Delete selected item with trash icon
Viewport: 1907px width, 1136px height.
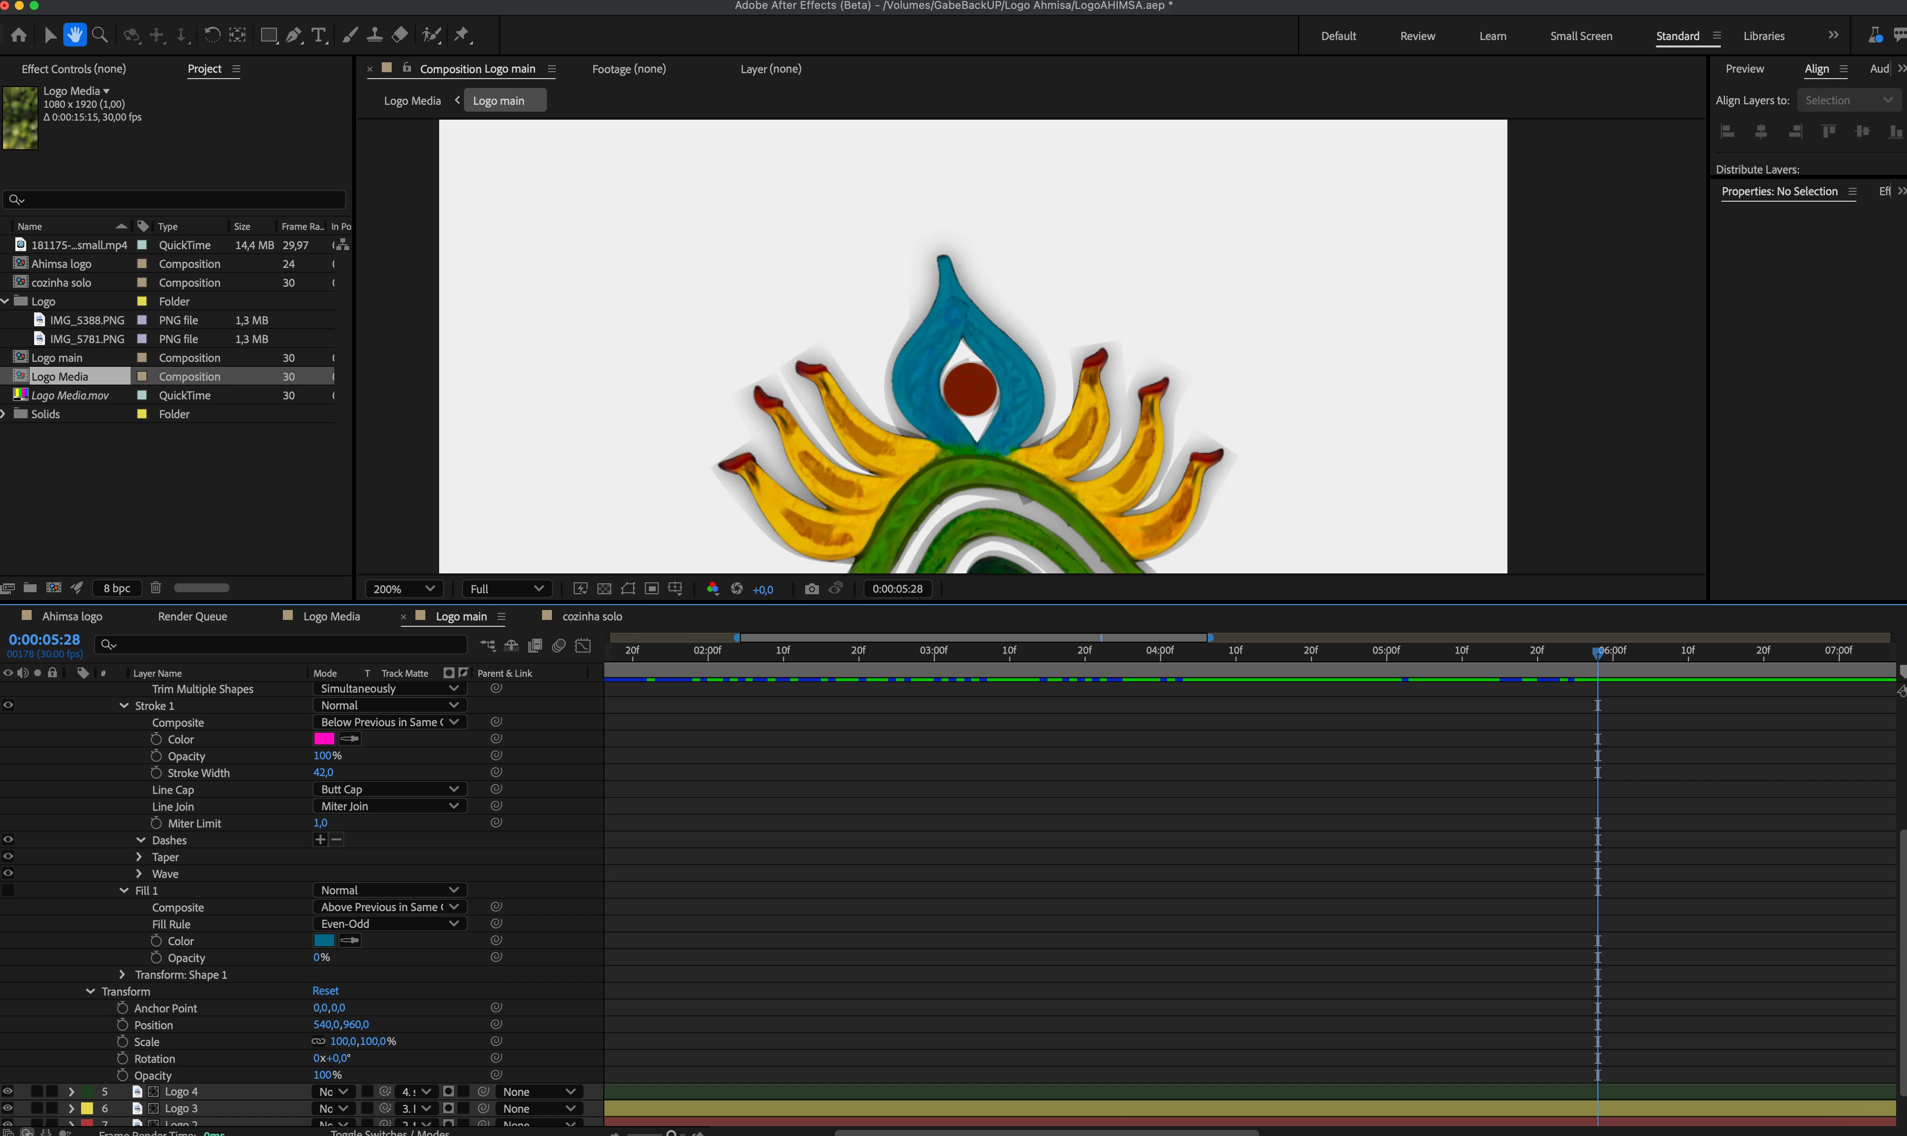(155, 588)
